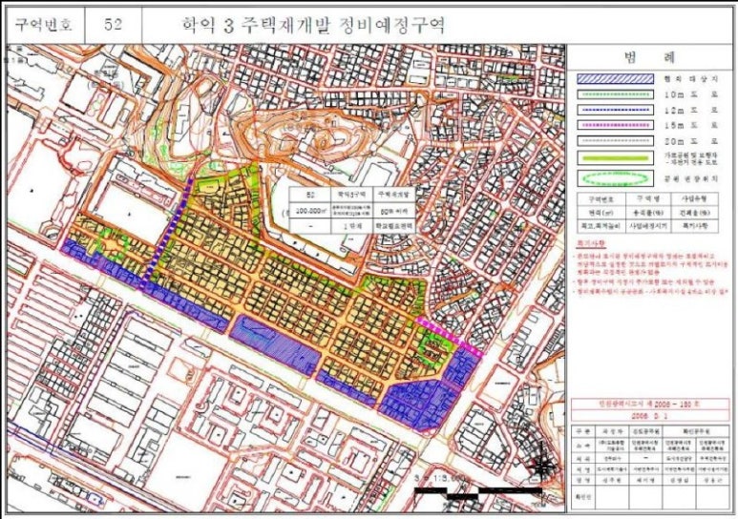Screen dimensions: 738x519
Task: Click the '범 례' legend heading
Action: (650, 57)
